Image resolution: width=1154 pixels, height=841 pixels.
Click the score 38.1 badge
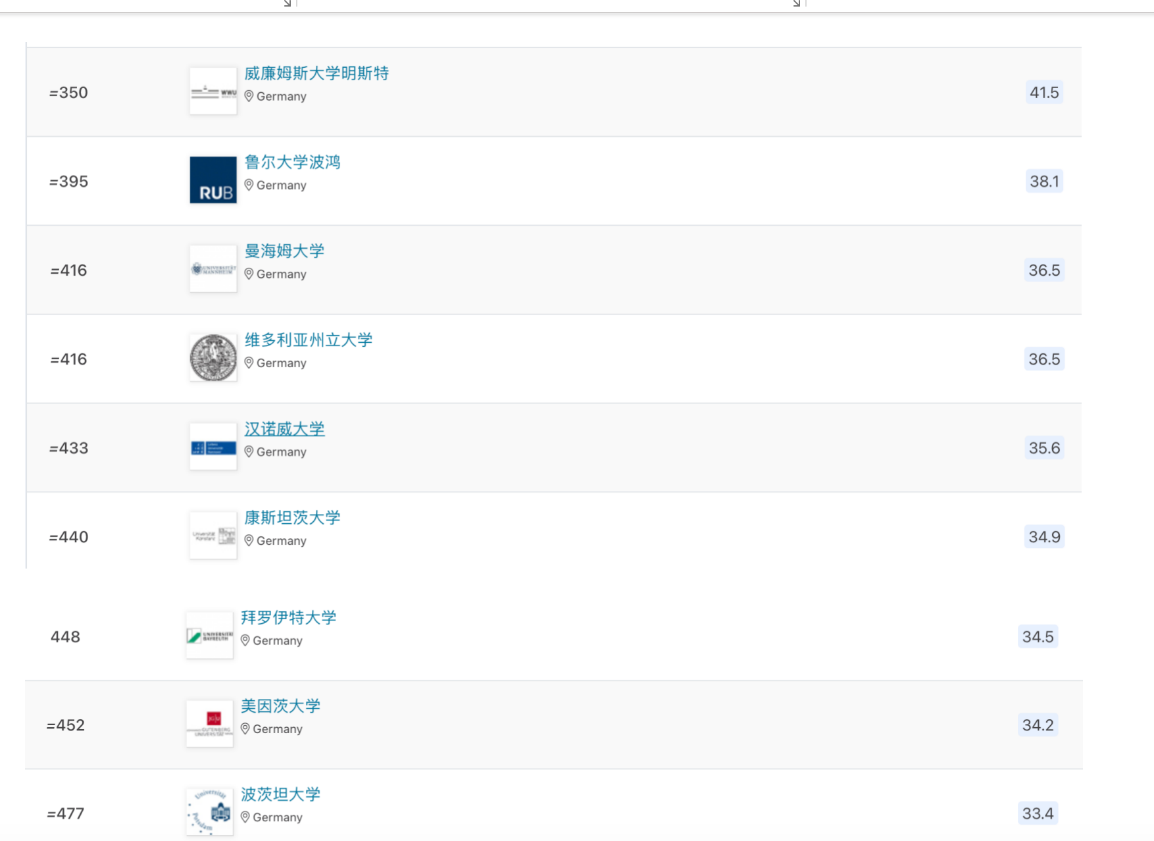click(1044, 181)
